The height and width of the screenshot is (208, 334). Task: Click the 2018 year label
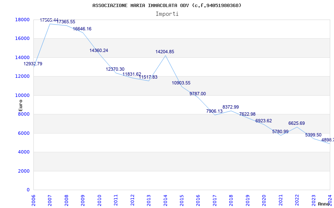point(231,200)
